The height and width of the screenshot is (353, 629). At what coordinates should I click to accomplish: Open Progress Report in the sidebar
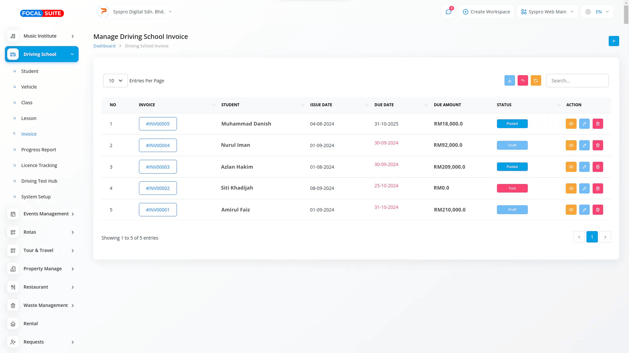coord(39,150)
